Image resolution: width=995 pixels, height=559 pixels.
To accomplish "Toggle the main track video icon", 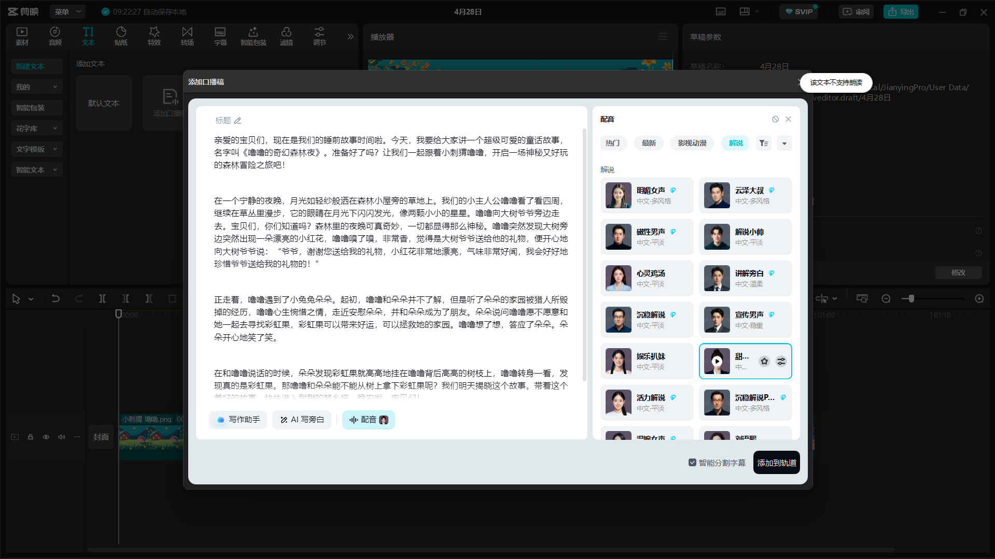I will (x=15, y=437).
